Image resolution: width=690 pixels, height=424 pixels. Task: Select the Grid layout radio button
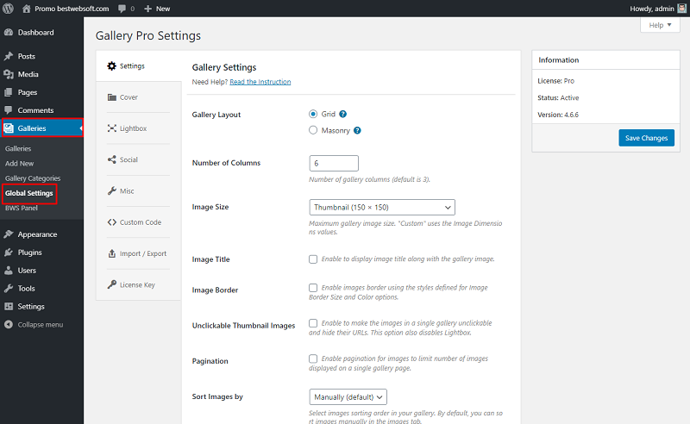coord(313,114)
